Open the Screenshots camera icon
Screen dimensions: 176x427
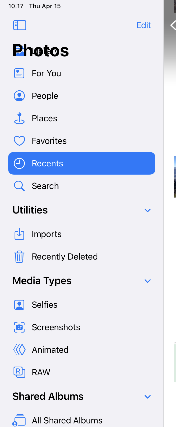point(19,327)
